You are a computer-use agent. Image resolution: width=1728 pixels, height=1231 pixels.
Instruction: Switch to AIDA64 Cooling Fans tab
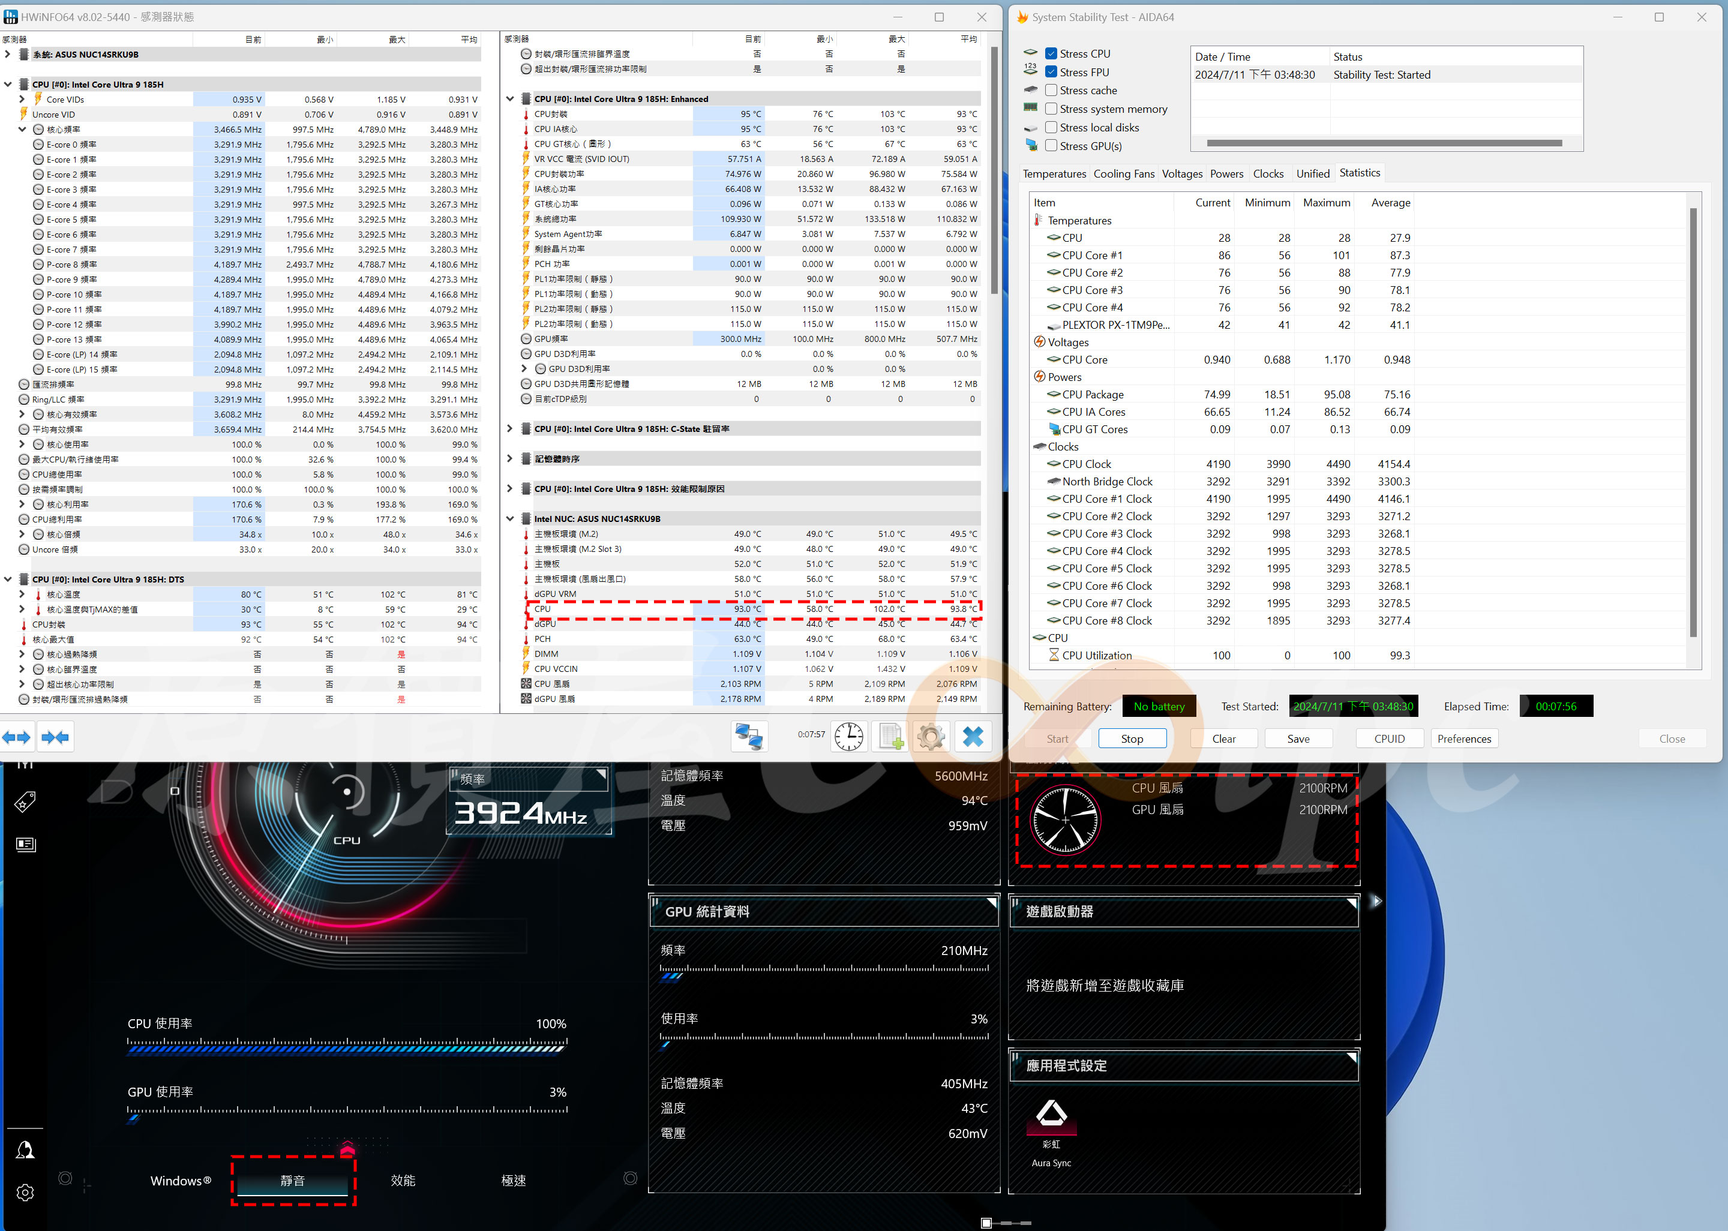pos(1124,173)
